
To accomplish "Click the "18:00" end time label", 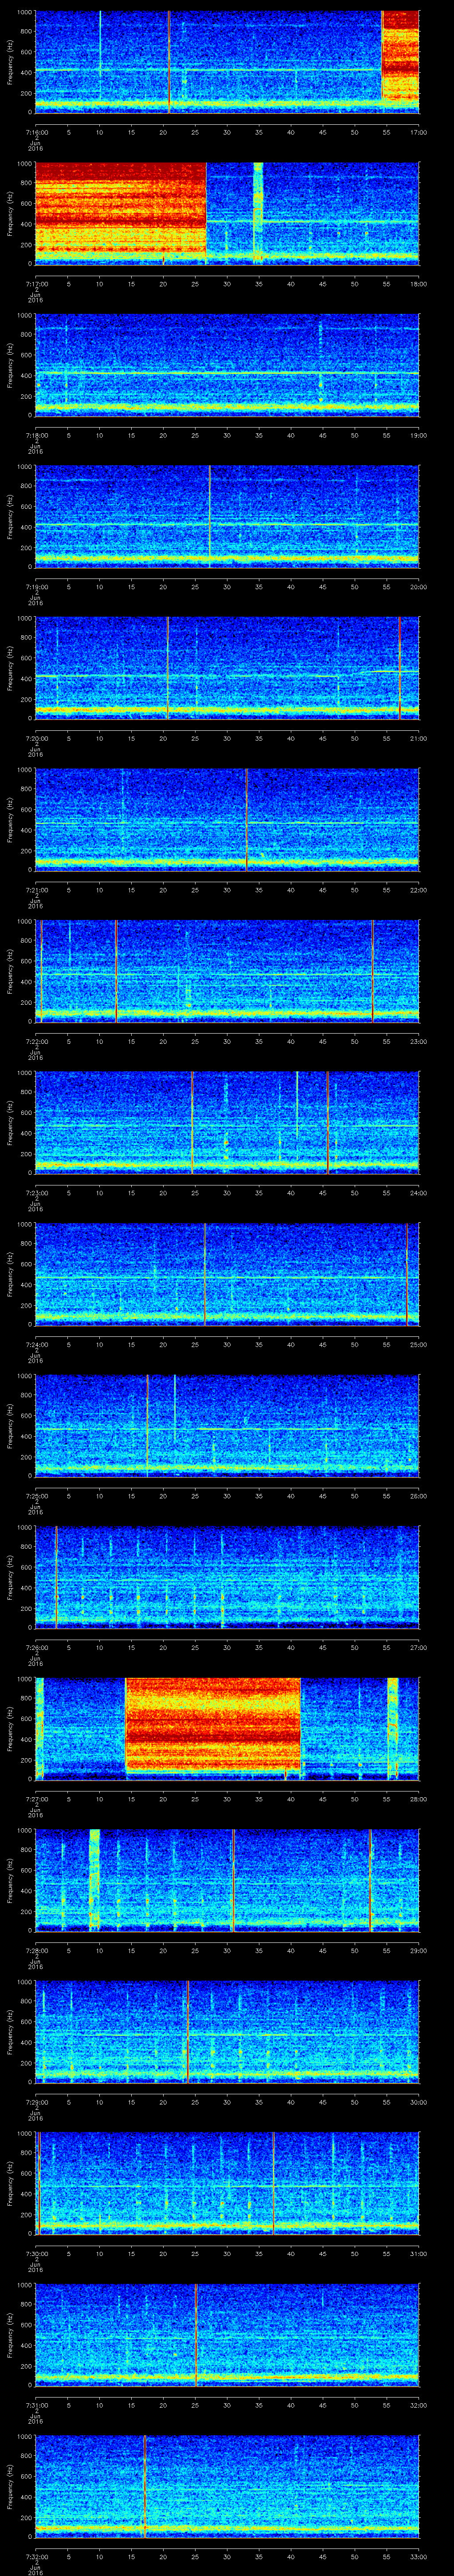I will click(419, 284).
